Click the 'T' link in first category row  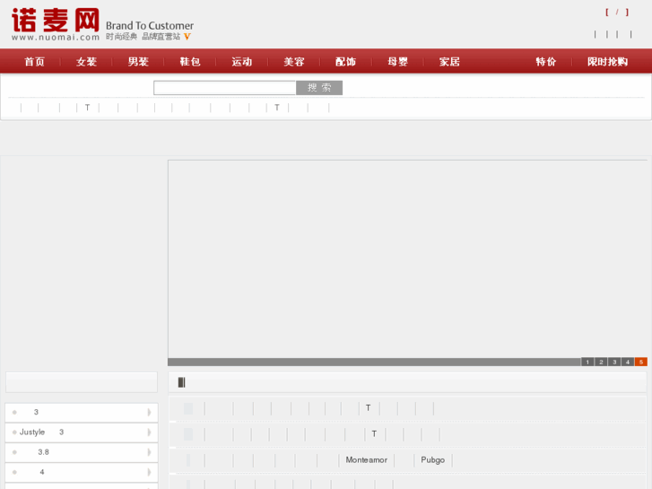pyautogui.click(x=368, y=408)
